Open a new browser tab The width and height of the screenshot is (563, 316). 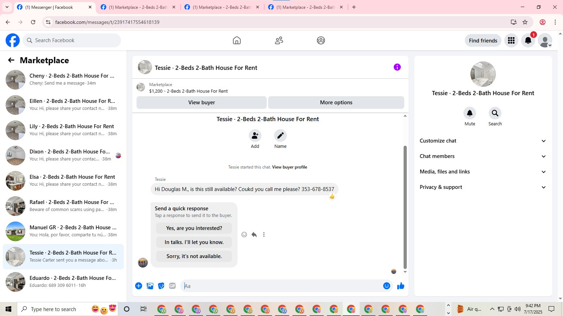pyautogui.click(x=354, y=7)
